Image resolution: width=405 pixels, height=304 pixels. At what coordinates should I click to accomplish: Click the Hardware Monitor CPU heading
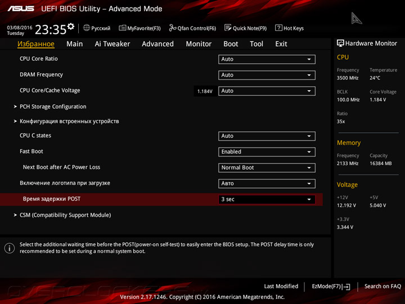pos(343,57)
